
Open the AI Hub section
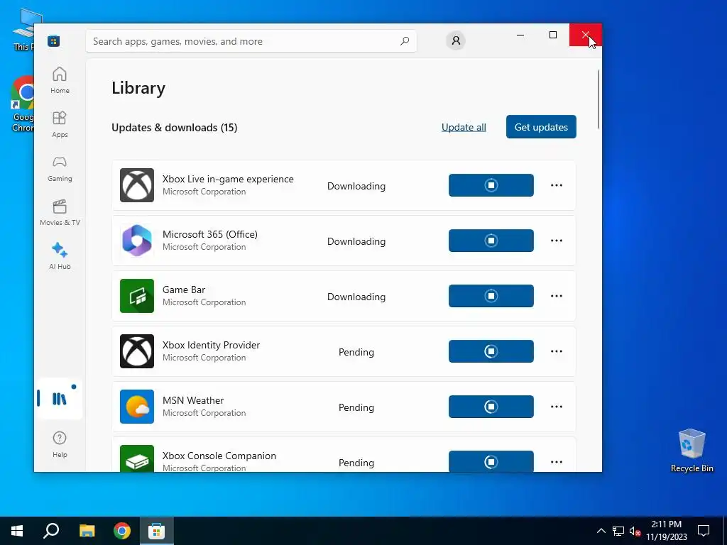point(60,256)
